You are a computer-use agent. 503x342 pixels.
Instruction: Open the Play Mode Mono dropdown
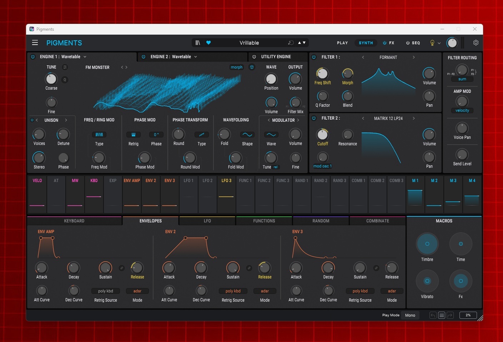click(410, 315)
